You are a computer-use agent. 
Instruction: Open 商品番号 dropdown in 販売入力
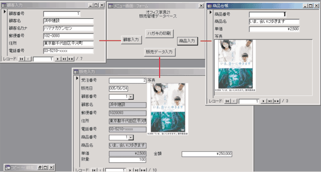tap(131, 138)
